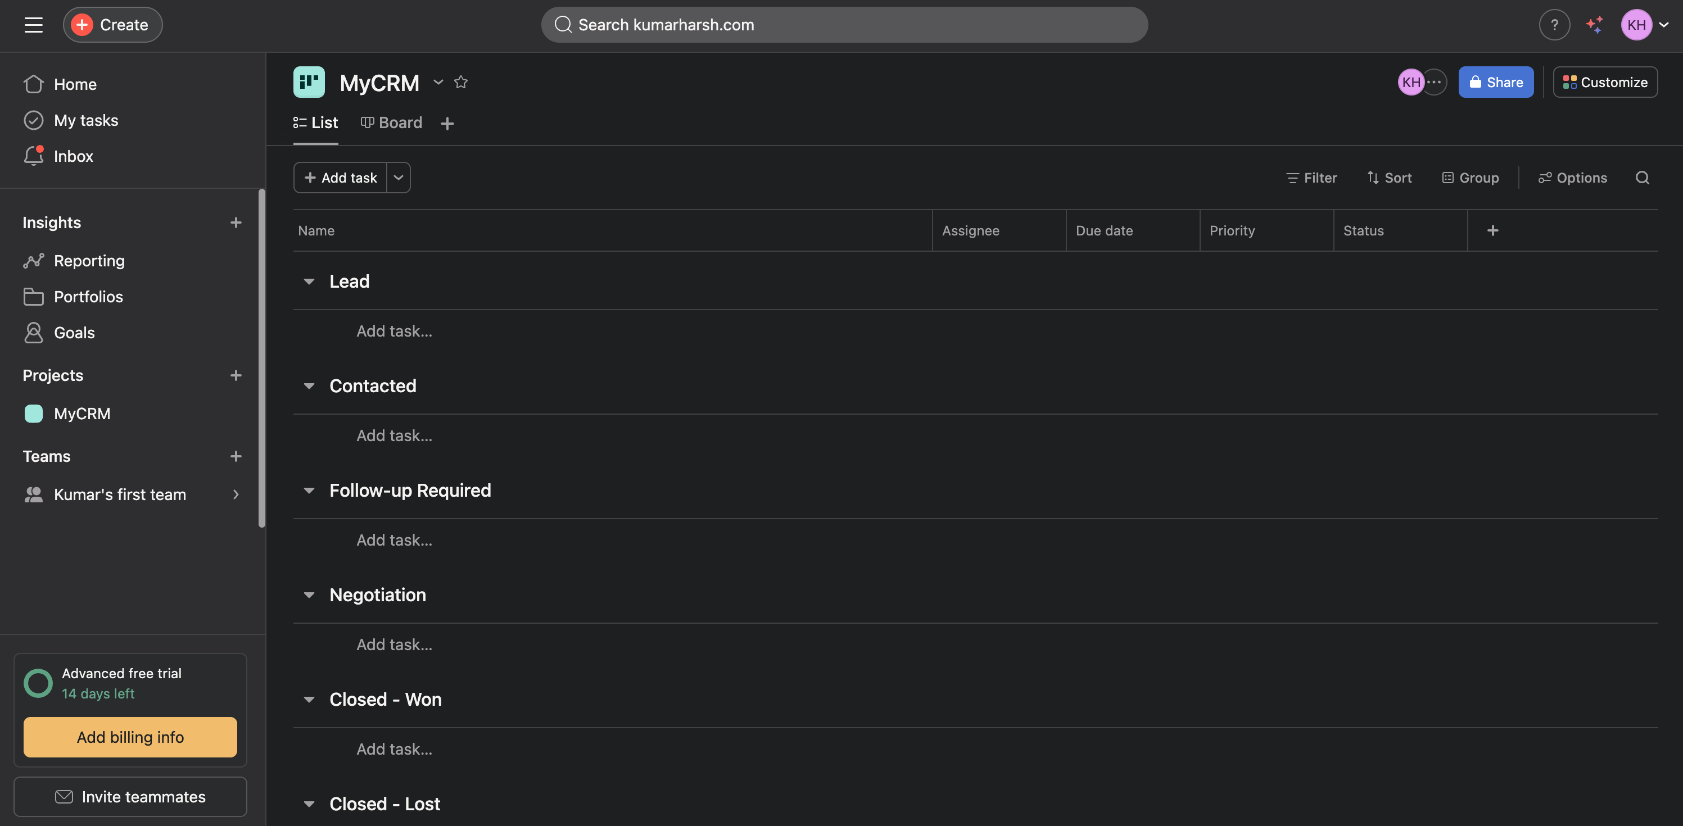Image resolution: width=1683 pixels, height=826 pixels.
Task: Toggle the hamburger sidebar menu icon
Action: coord(33,25)
